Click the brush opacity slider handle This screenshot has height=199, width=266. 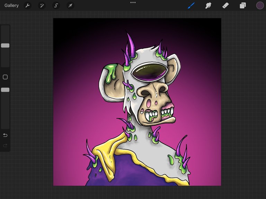click(x=5, y=90)
